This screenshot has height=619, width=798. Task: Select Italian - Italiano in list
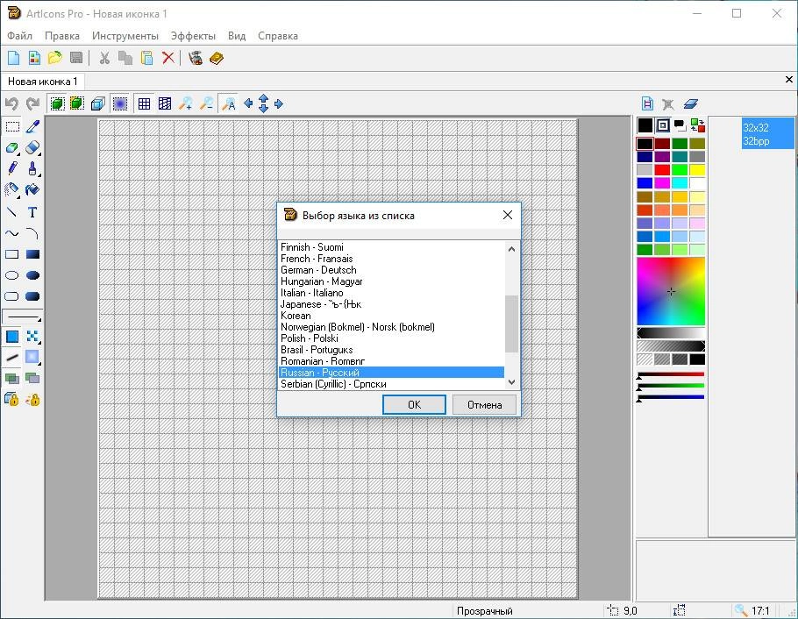point(392,293)
